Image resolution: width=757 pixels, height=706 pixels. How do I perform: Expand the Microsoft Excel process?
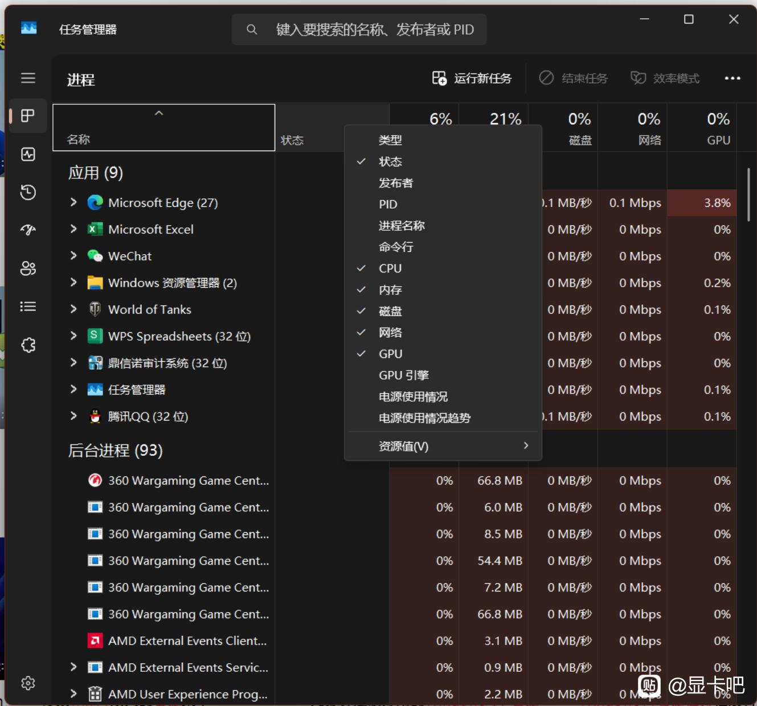tap(73, 229)
